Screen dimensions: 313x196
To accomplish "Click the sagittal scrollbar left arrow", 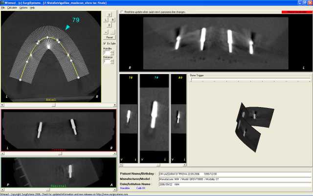I will click(x=2, y=190).
